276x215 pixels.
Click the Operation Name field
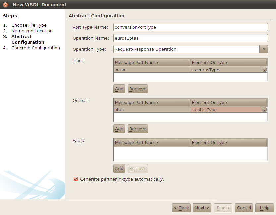click(191, 38)
